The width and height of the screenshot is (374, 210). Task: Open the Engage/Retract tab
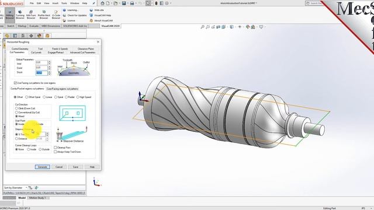coord(56,52)
